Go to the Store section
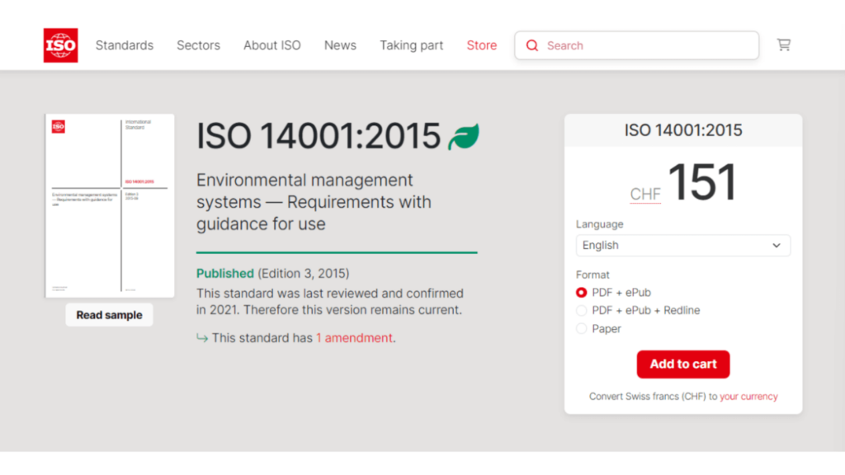The image size is (845, 475). tap(482, 45)
